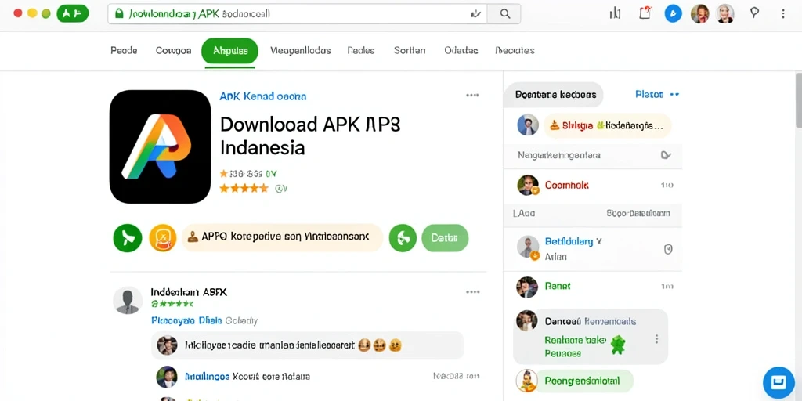Open the blue chat widget button
802x401 pixels.
click(x=779, y=382)
